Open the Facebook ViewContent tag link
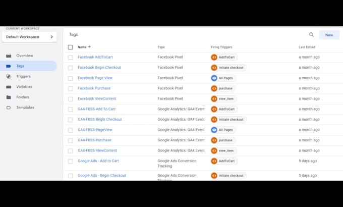The width and height of the screenshot is (343, 207). click(97, 98)
